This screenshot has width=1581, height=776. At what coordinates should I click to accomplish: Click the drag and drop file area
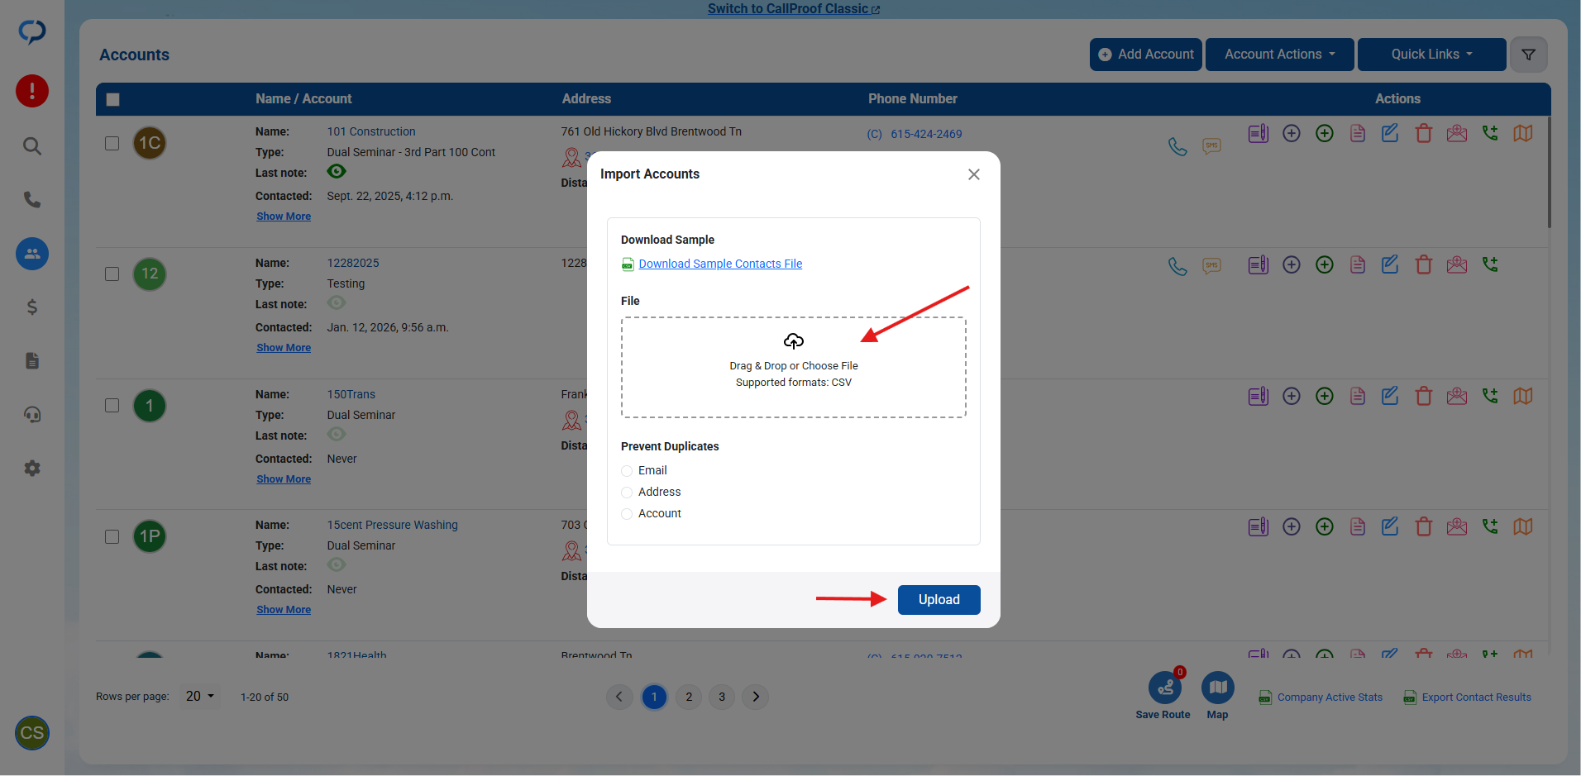[x=794, y=368]
